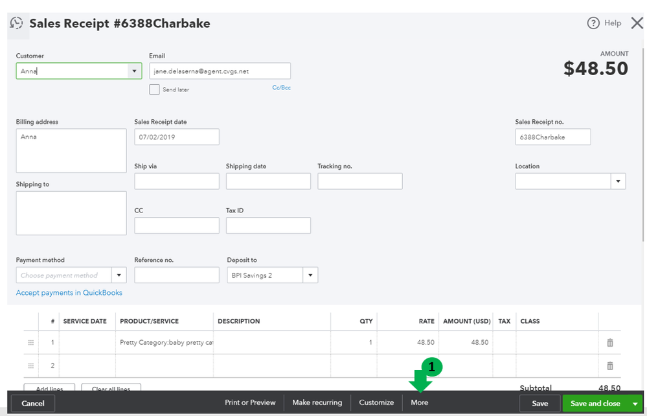
Task: Click the drag handle for line 2
Action: [x=30, y=366]
